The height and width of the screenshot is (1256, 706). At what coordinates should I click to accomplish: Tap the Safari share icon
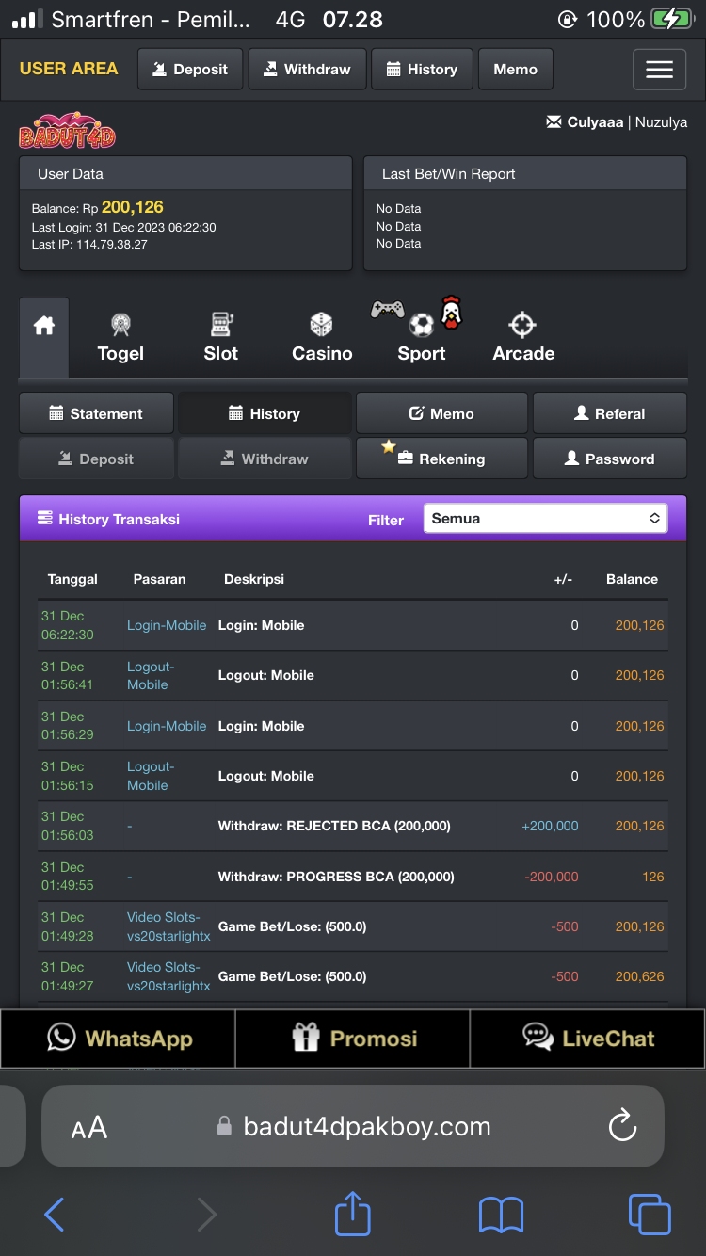pyautogui.click(x=353, y=1215)
